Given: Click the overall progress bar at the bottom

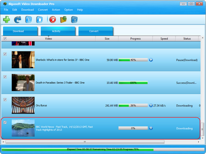Looking at the screenshot, I should [103, 149].
